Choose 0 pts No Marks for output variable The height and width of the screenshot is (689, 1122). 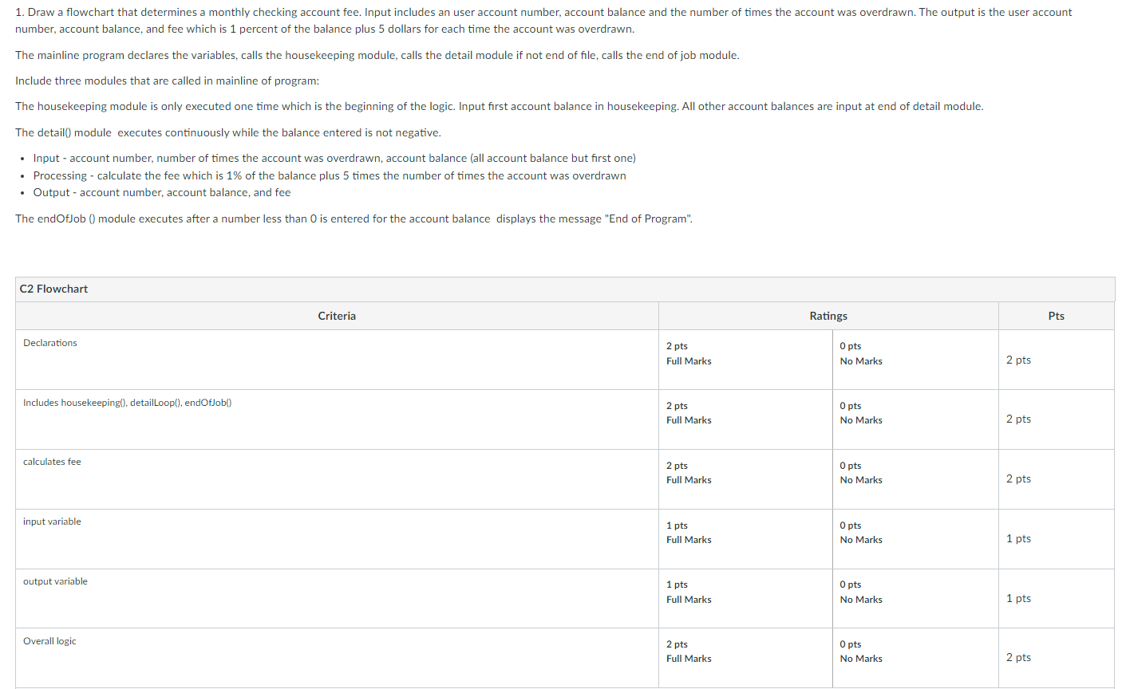(x=861, y=592)
